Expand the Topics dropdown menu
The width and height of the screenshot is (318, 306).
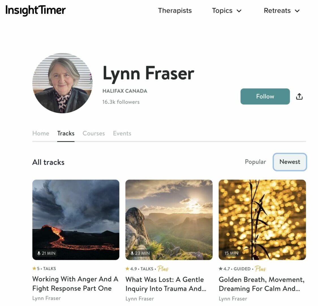pos(227,10)
